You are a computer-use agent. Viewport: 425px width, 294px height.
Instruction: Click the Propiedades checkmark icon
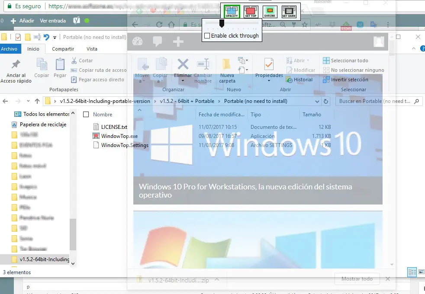[269, 64]
